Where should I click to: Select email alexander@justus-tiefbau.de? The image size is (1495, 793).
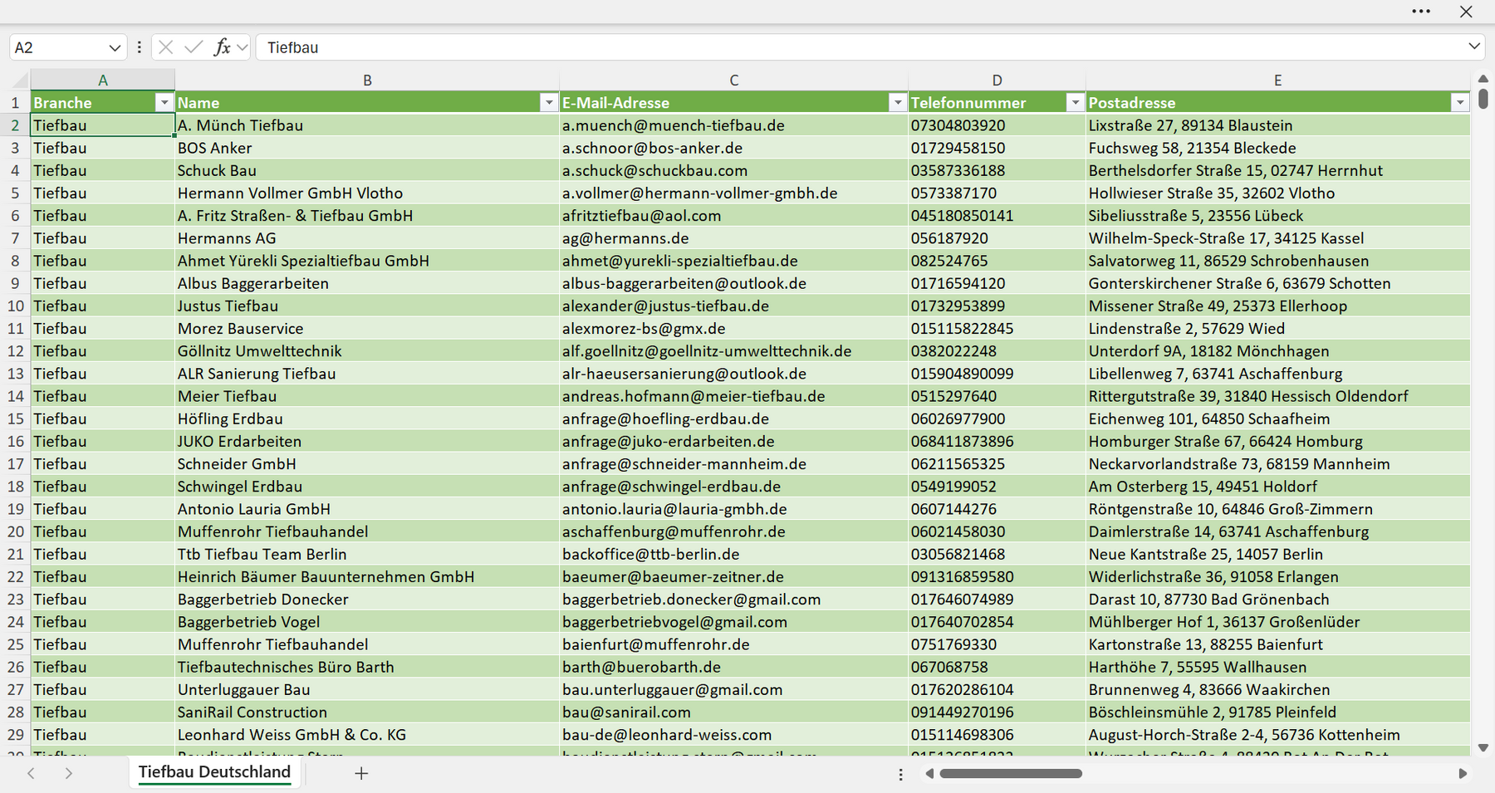(734, 306)
